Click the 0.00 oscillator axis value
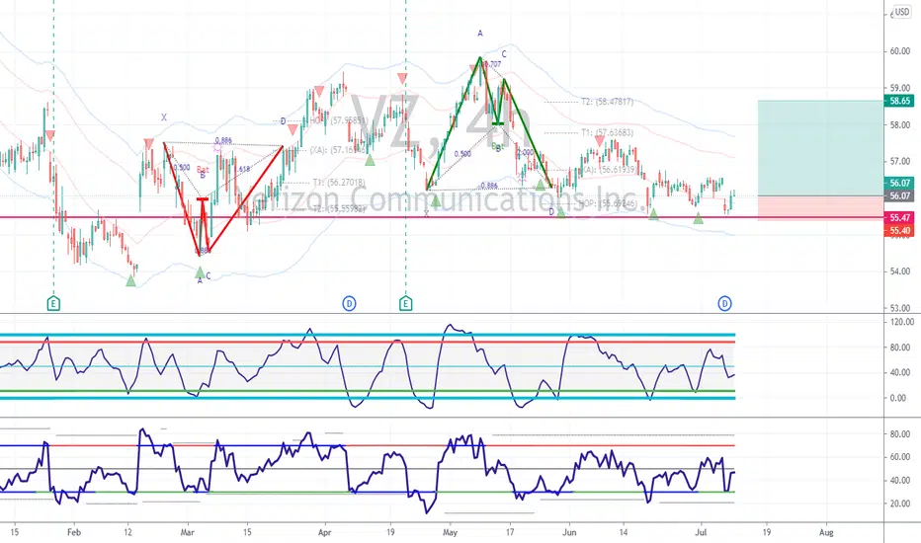Image resolution: width=921 pixels, height=543 pixels. click(897, 398)
